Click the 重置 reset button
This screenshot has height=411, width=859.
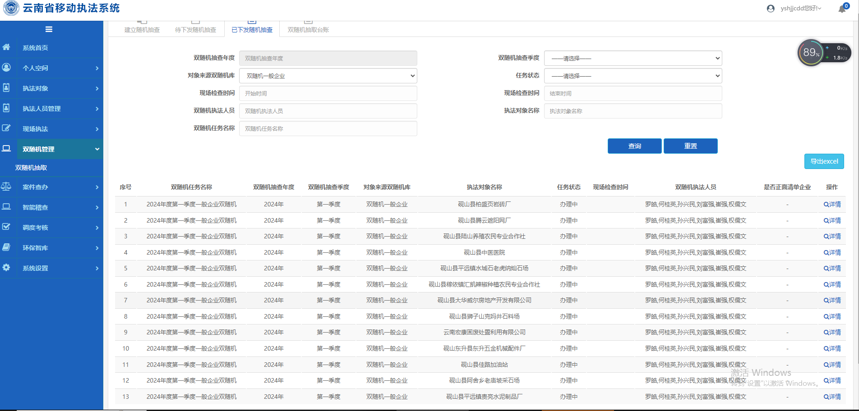[x=690, y=146]
